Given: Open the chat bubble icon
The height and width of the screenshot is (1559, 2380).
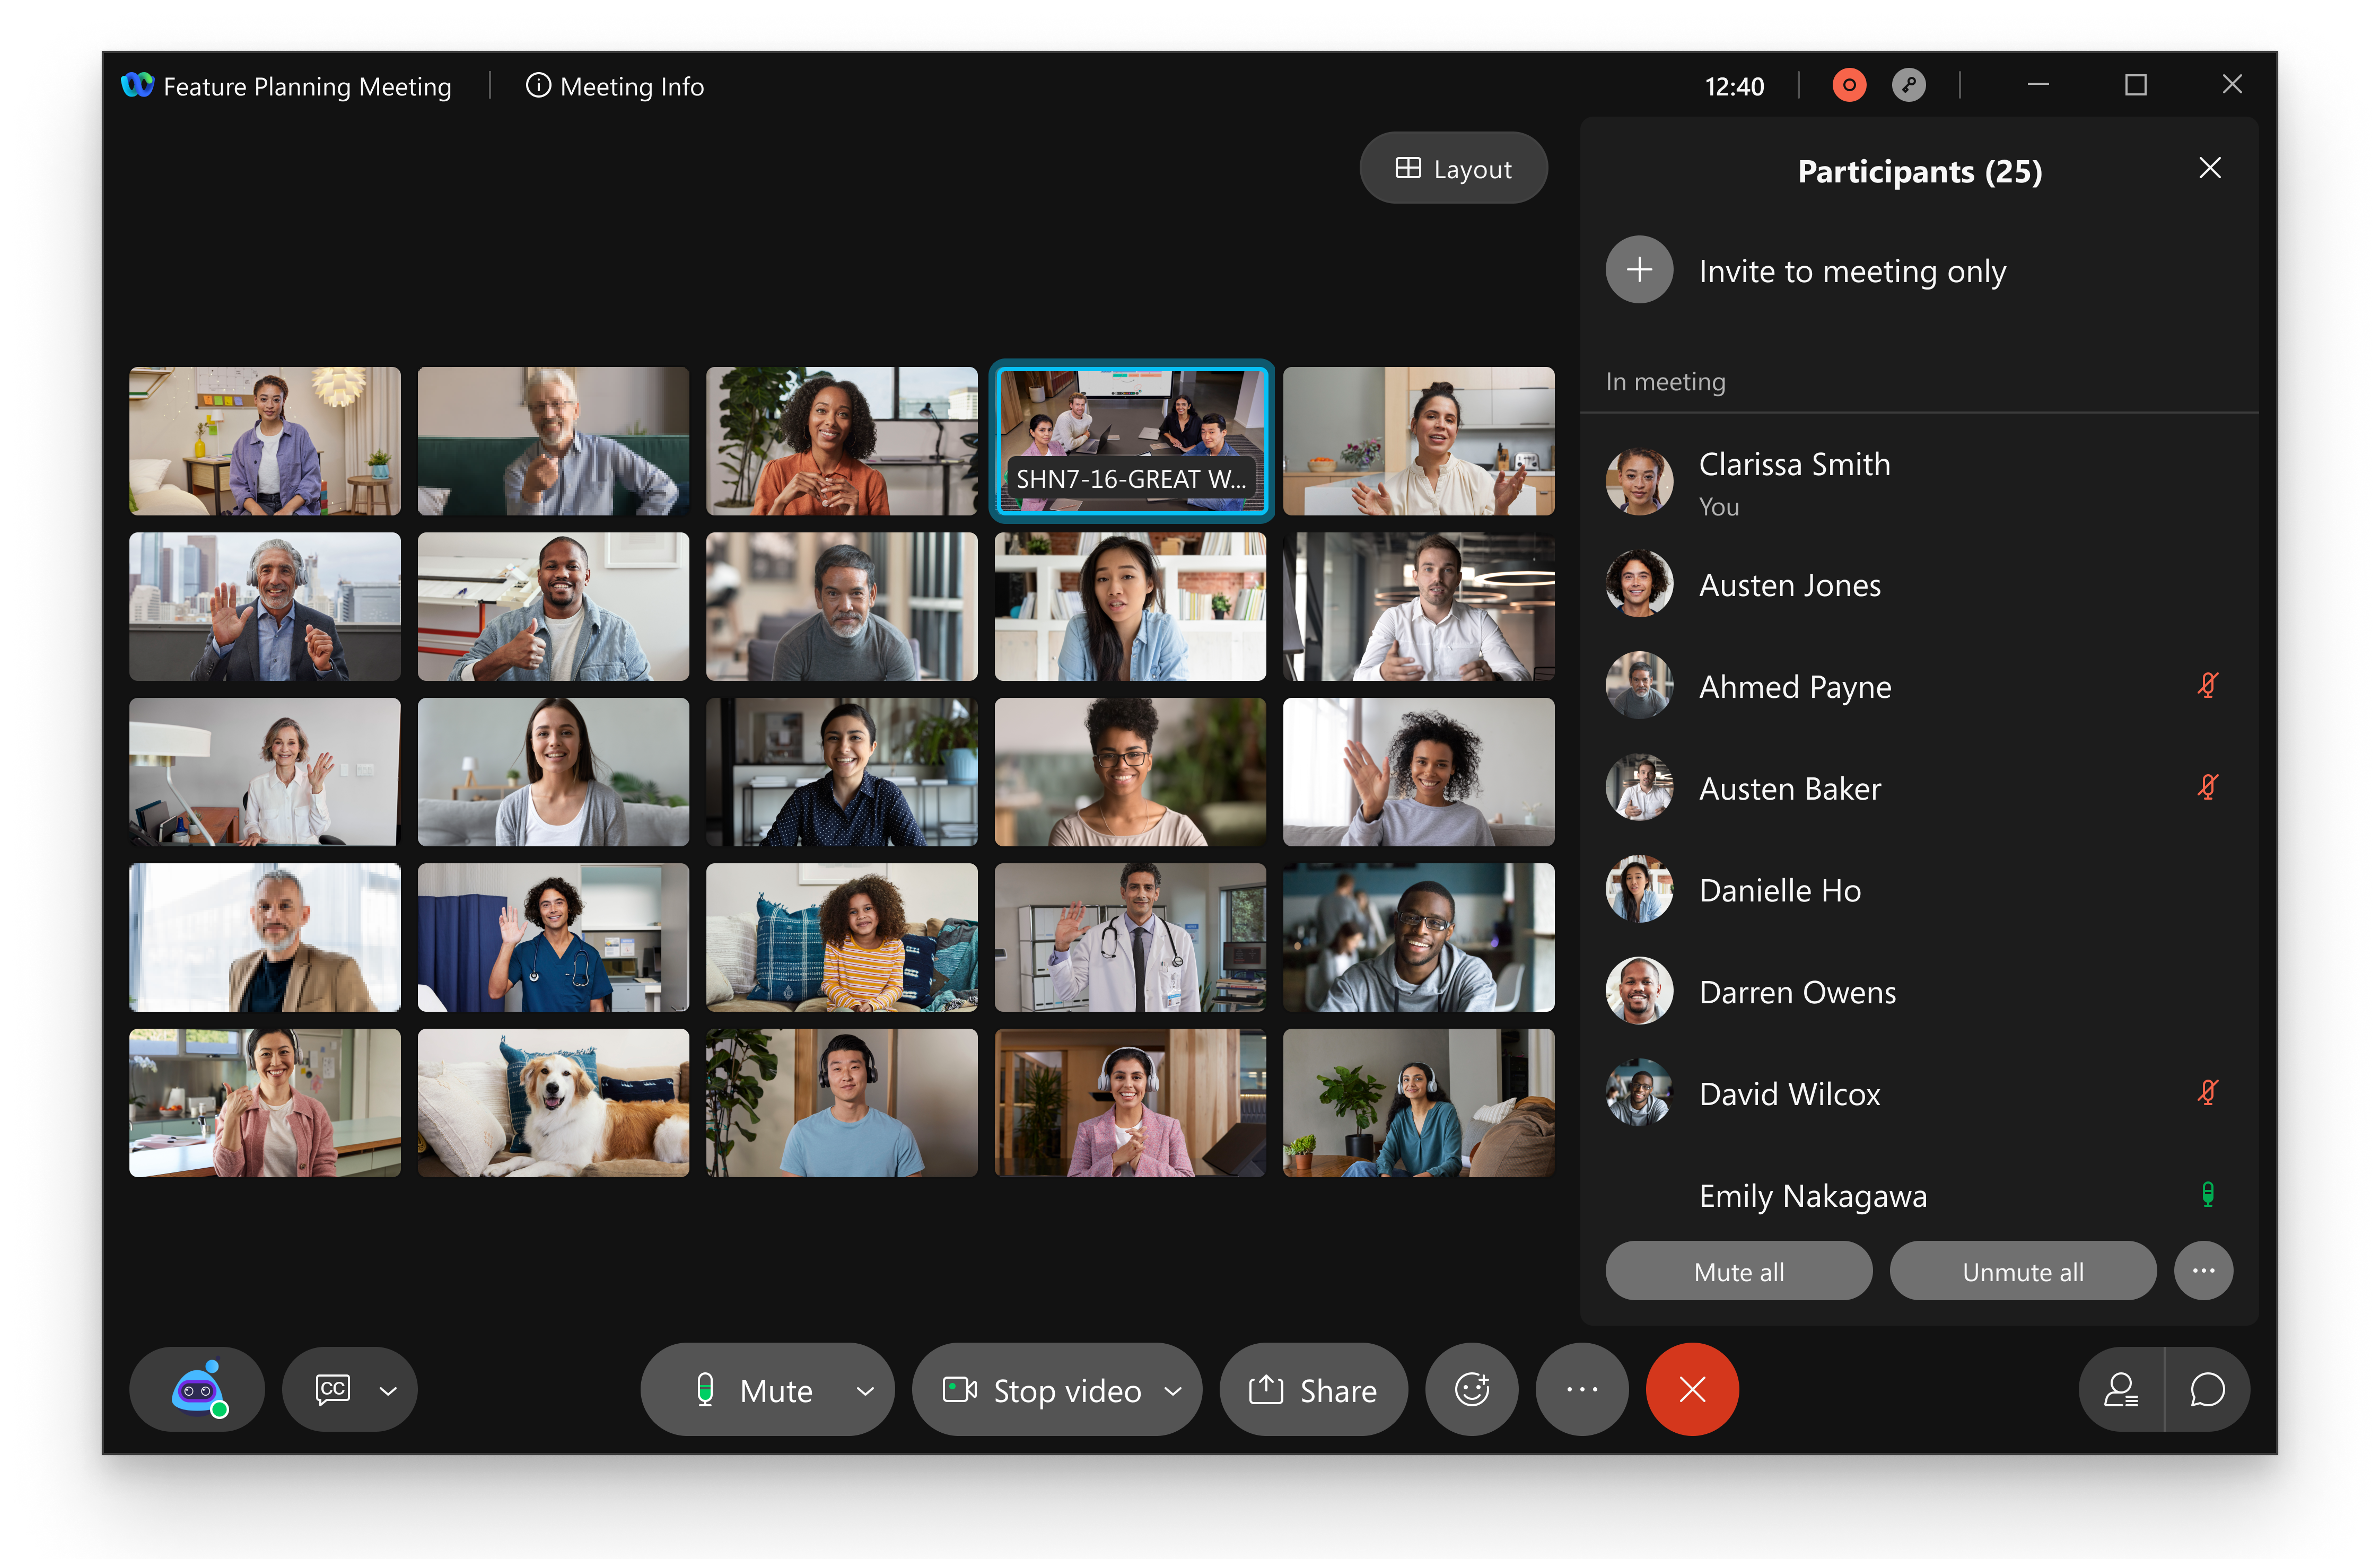Looking at the screenshot, I should coord(2207,1390).
